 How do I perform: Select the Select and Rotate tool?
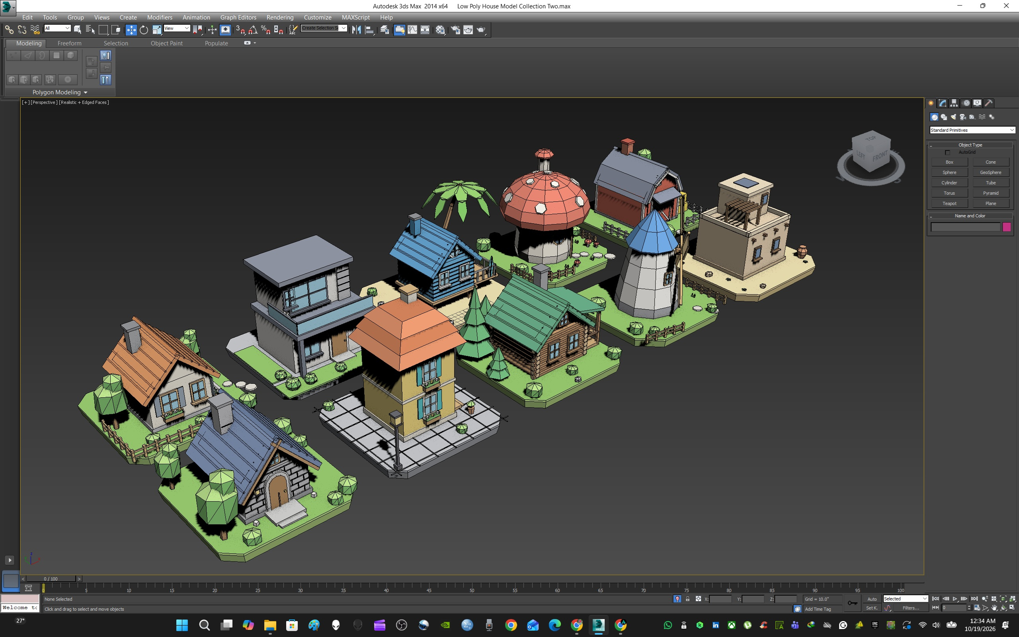(x=144, y=29)
